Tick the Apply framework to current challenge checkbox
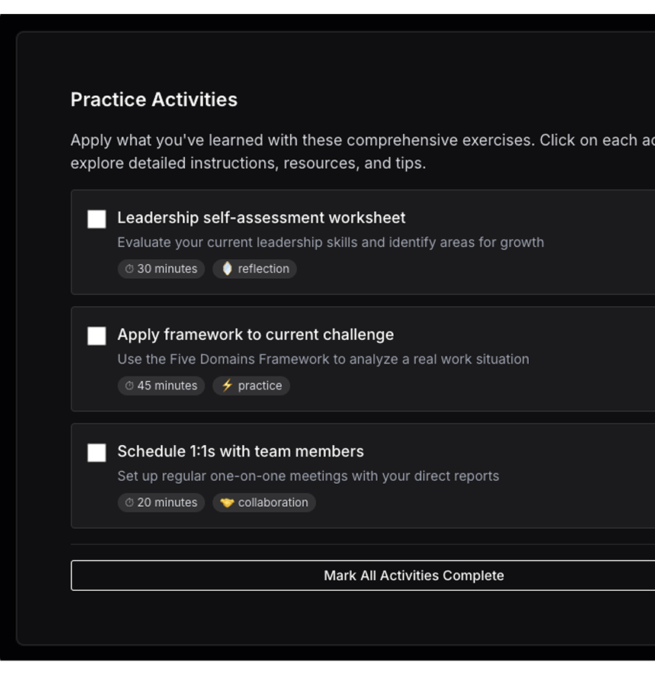 click(x=97, y=336)
